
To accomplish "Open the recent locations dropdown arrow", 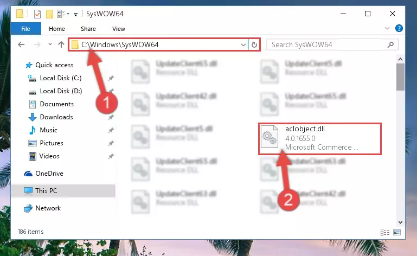I will [x=50, y=44].
